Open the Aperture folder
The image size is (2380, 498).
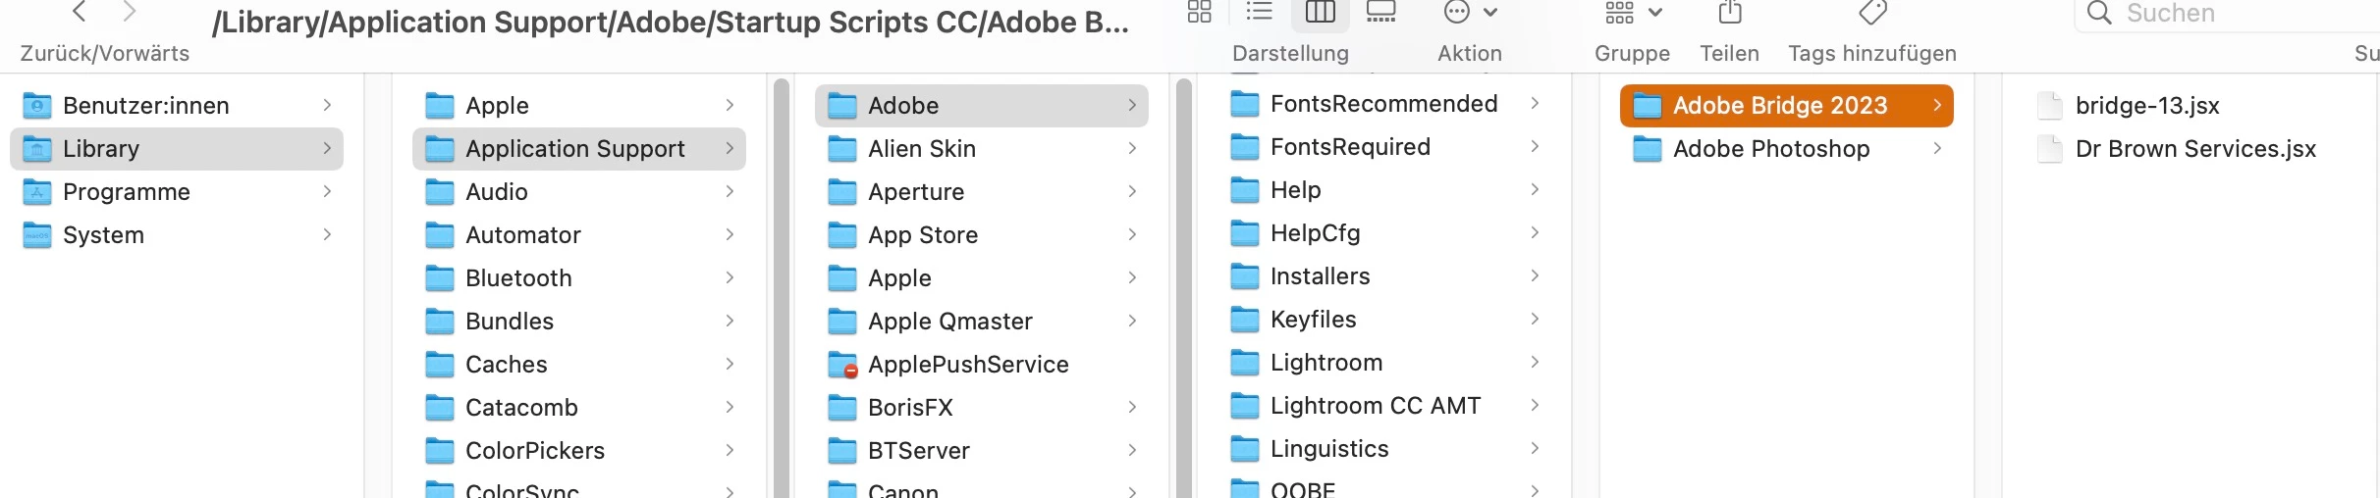[982, 191]
